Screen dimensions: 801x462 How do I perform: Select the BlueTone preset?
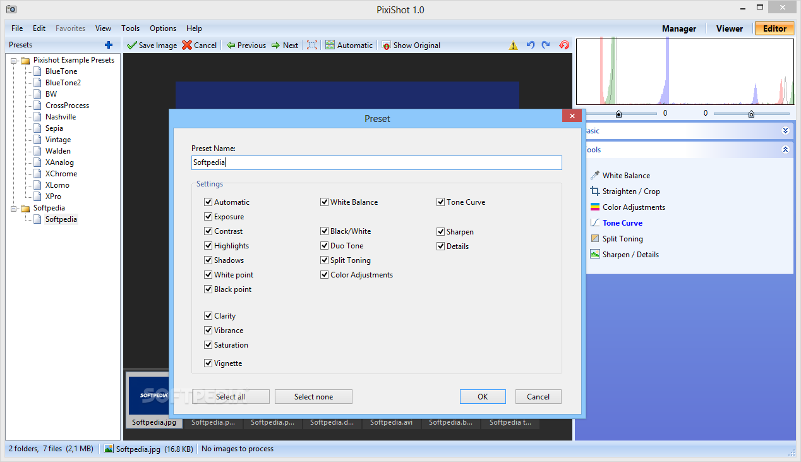click(x=61, y=71)
